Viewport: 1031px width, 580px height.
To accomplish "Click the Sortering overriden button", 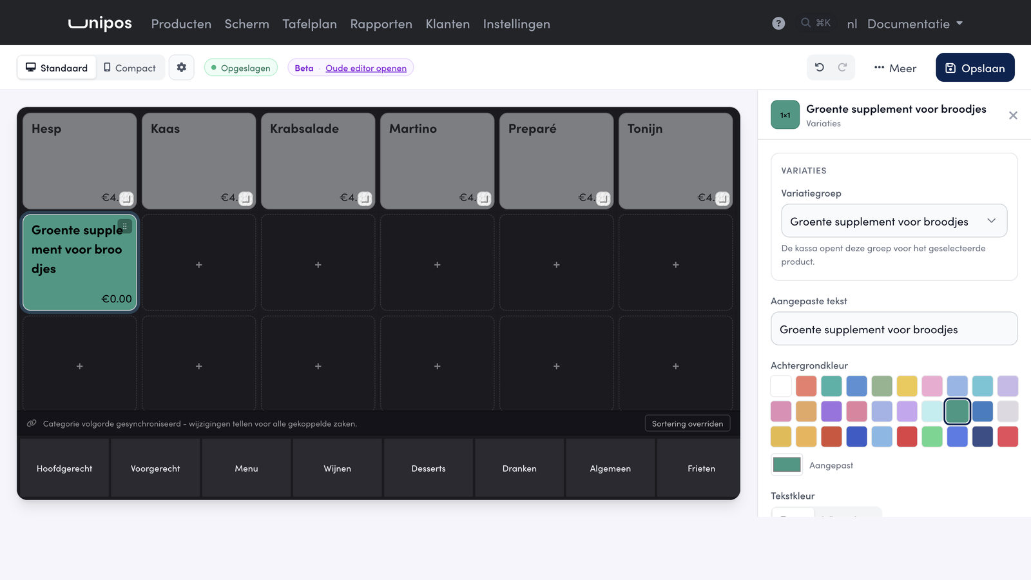I will tap(688, 423).
